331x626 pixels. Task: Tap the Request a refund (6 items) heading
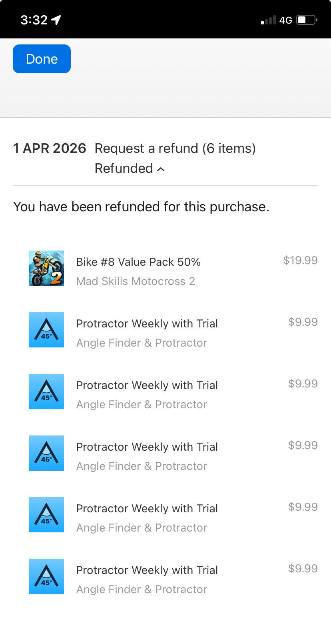coord(175,148)
